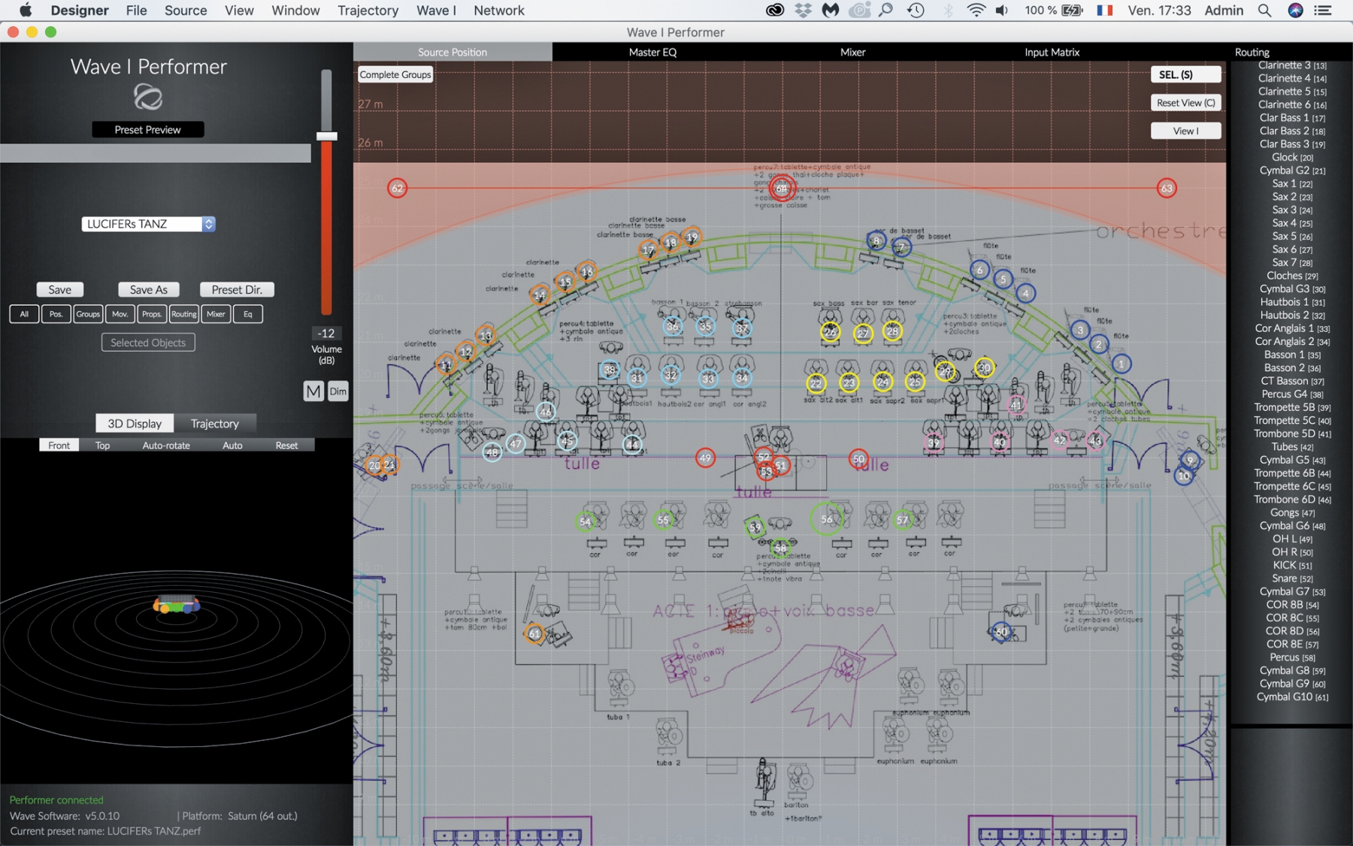The width and height of the screenshot is (1353, 846).
Task: Open the LUCIFERs TANZ preset dropdown
Action: tap(148, 224)
